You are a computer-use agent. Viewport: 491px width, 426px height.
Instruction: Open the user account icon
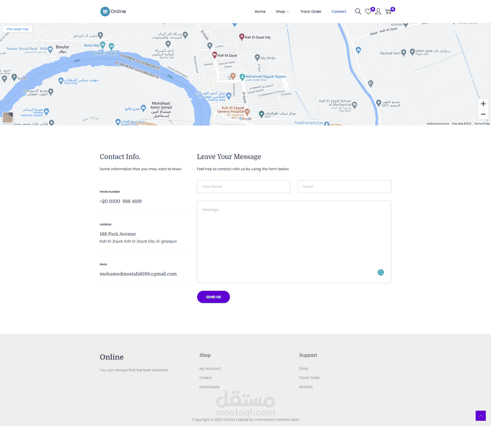point(378,12)
